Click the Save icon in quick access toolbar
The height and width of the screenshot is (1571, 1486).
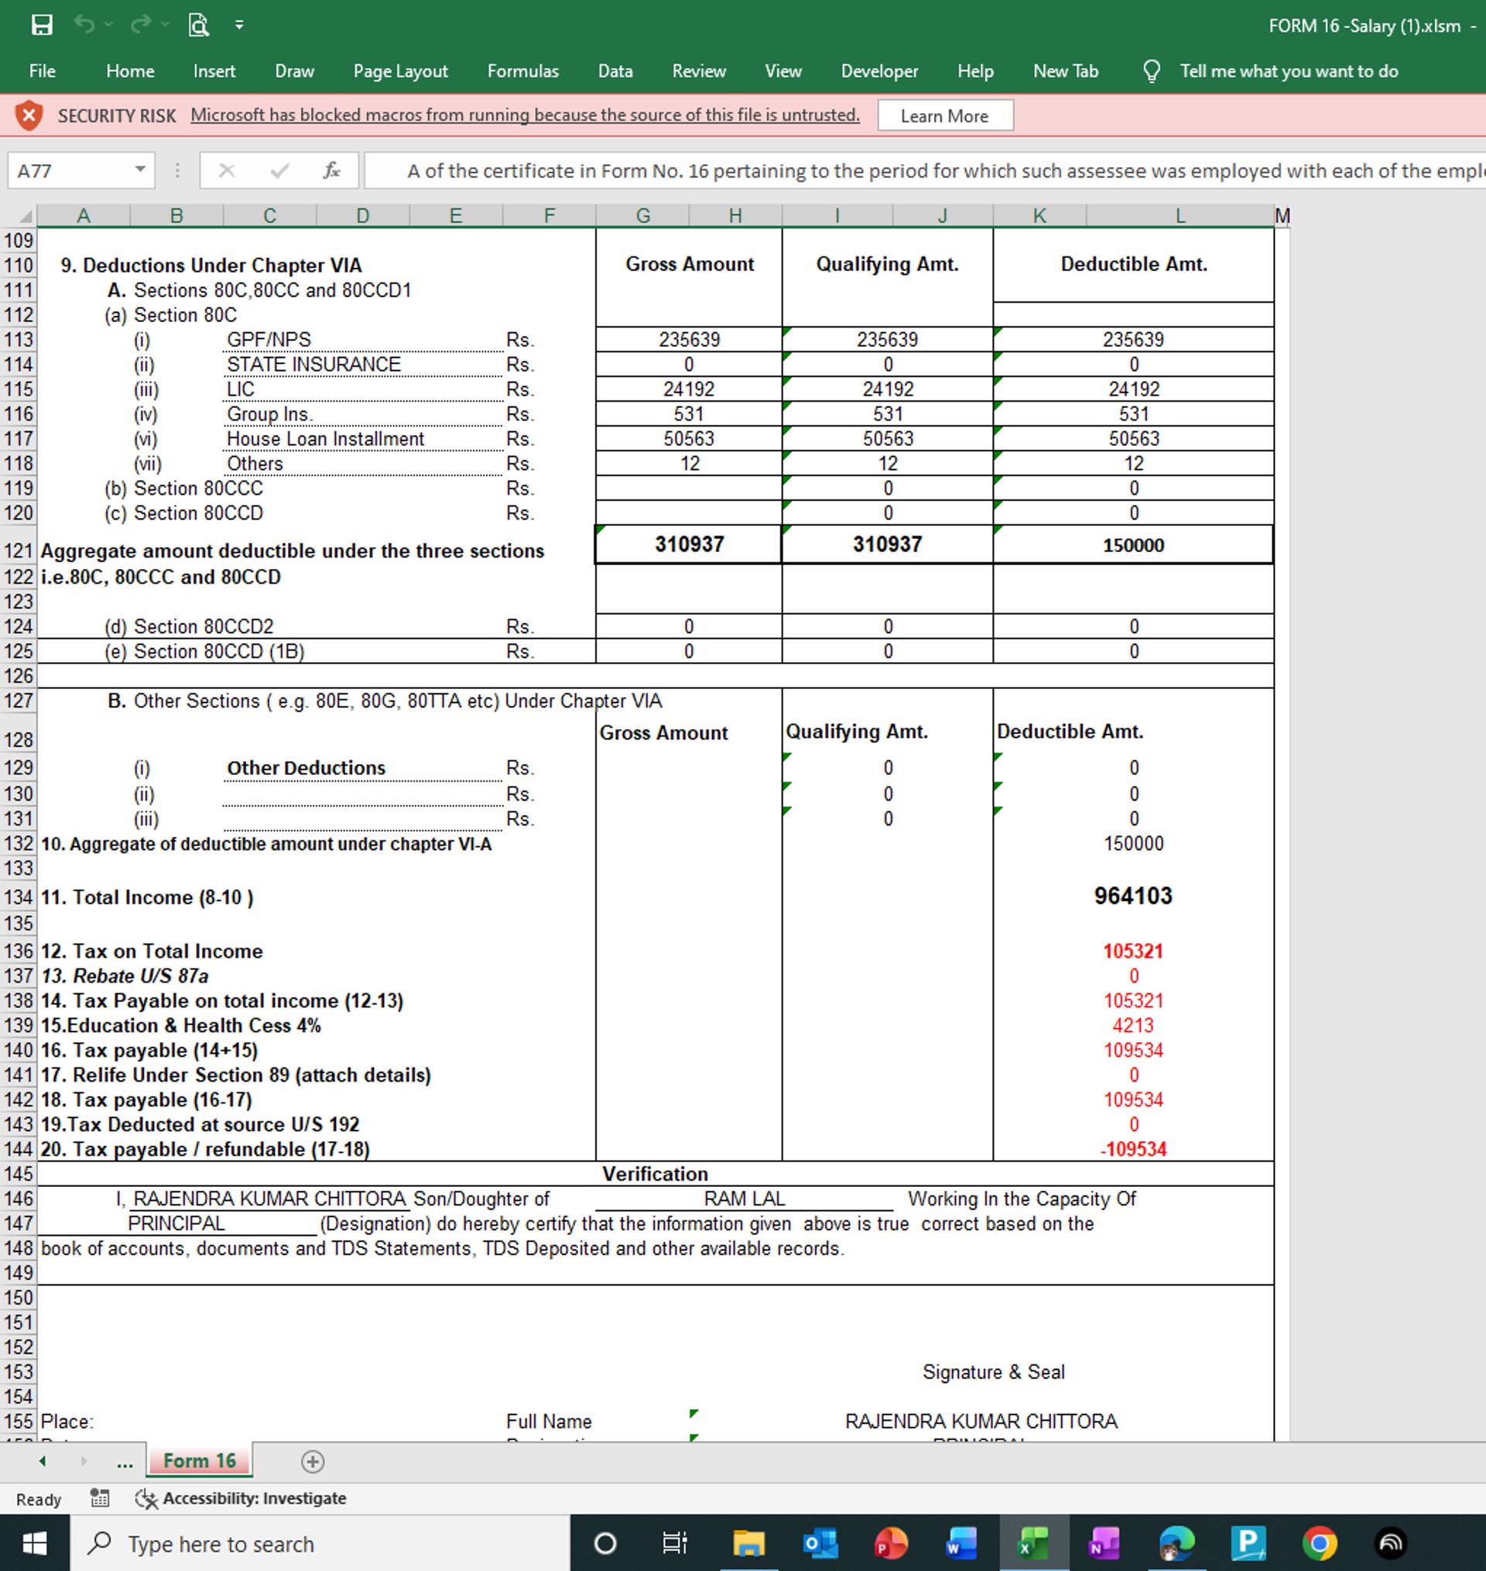pos(41,26)
